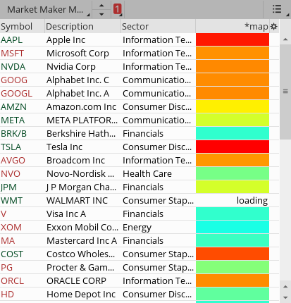The height and width of the screenshot is (303, 291).
Task: Select the BRK/B symbol
Action: [13, 134]
